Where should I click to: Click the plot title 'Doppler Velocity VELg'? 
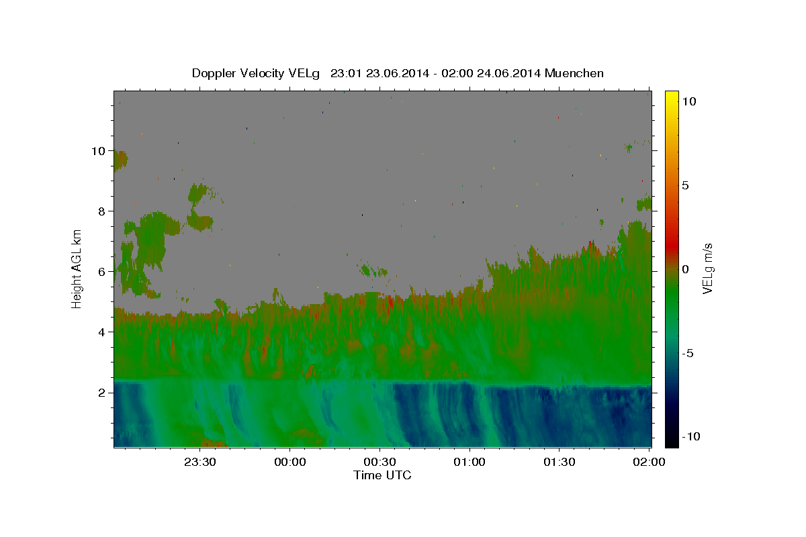[x=256, y=73]
